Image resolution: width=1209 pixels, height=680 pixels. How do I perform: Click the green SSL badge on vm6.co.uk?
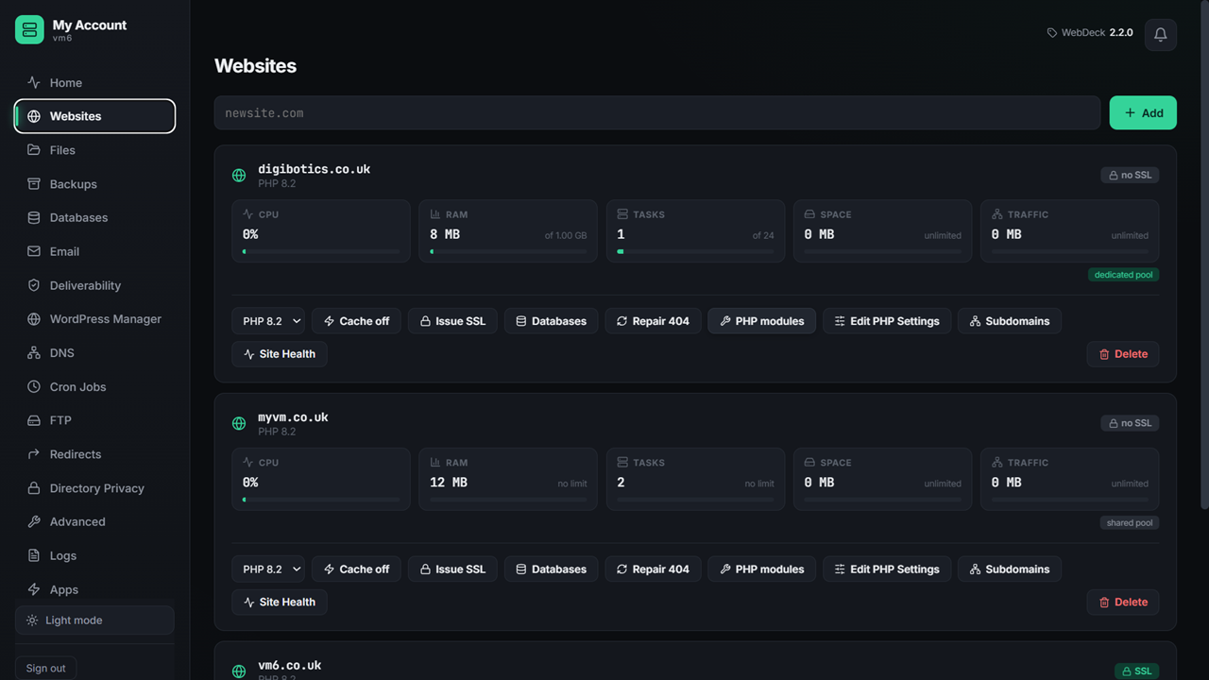click(1137, 671)
